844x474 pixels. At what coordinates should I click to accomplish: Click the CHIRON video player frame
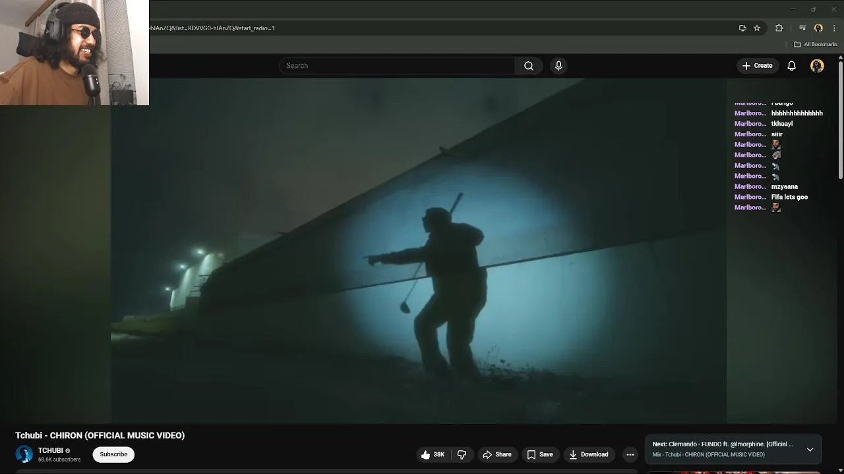[x=418, y=251]
